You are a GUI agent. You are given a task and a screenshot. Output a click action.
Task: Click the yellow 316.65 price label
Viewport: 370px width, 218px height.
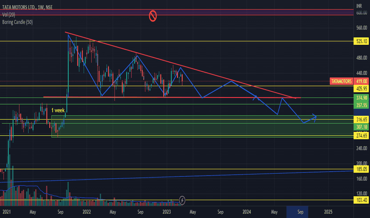pos(362,119)
